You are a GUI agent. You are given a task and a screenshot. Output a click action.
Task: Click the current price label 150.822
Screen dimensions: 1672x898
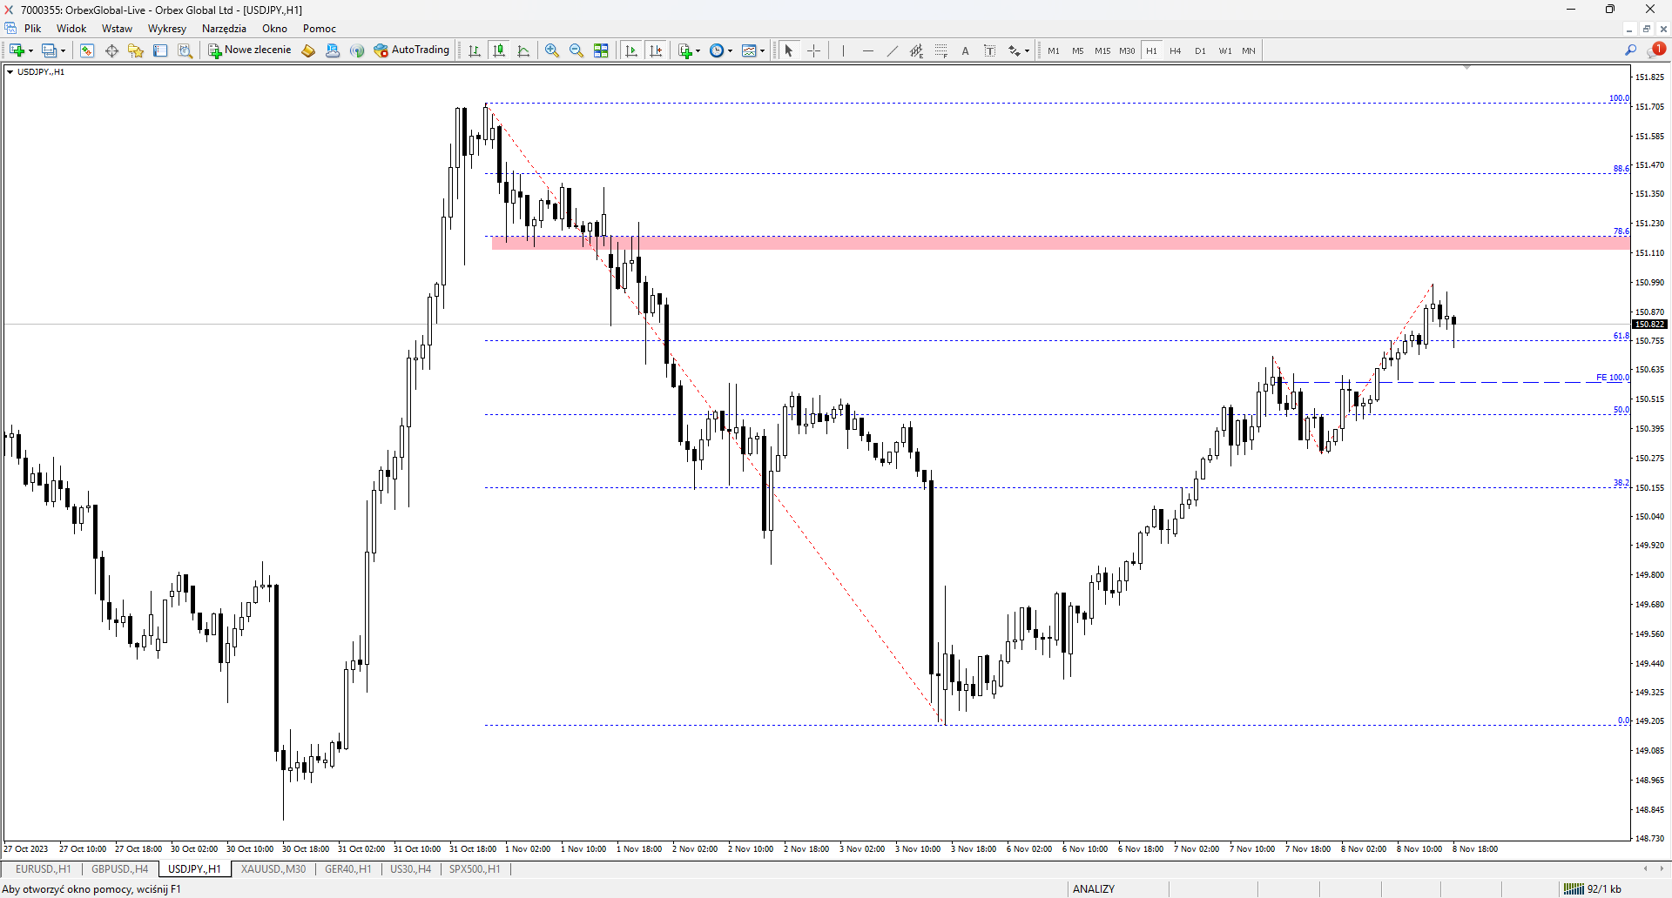tap(1649, 325)
